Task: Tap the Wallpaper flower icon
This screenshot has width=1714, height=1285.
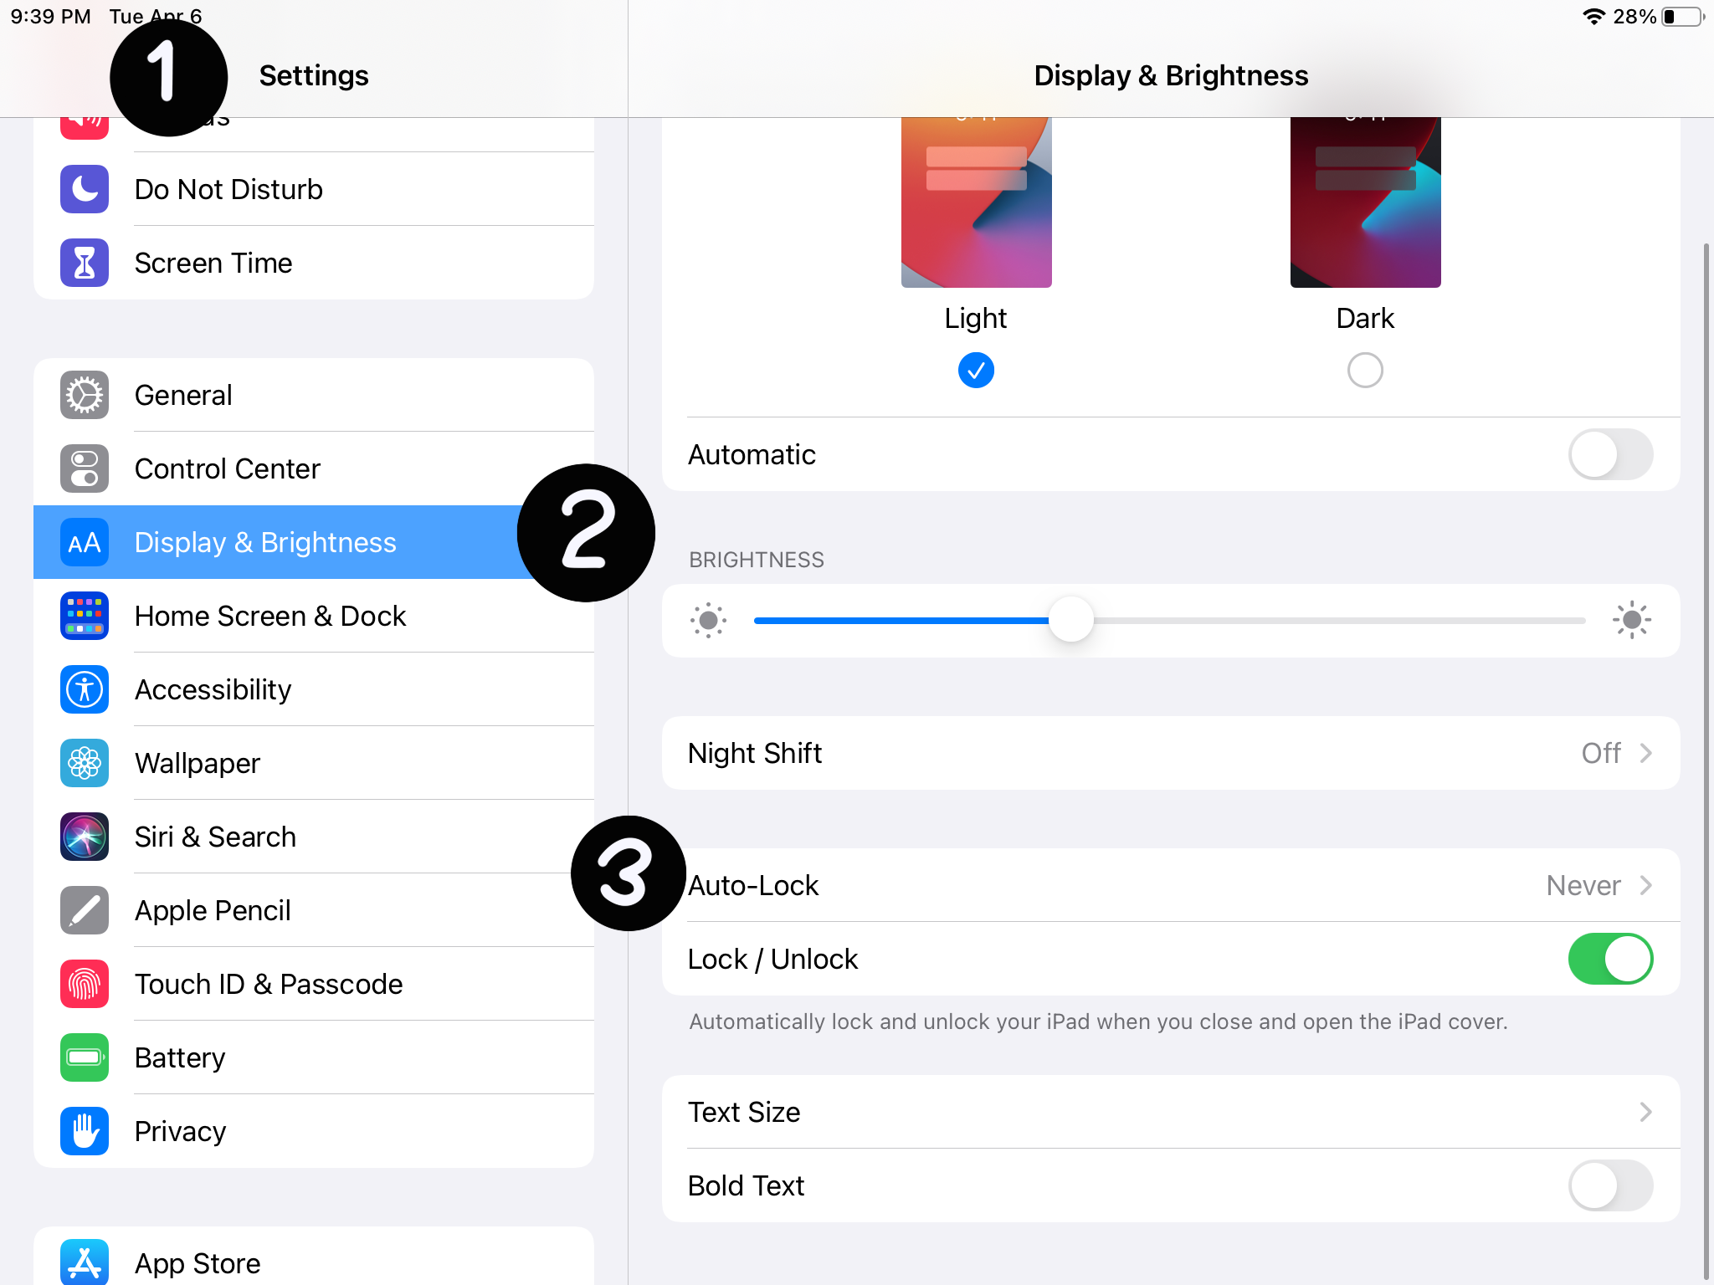Action: coord(85,763)
